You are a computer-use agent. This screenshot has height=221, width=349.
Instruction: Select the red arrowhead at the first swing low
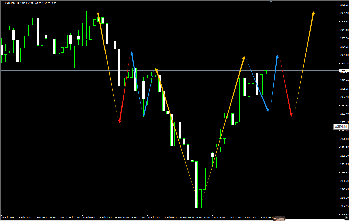(x=120, y=121)
